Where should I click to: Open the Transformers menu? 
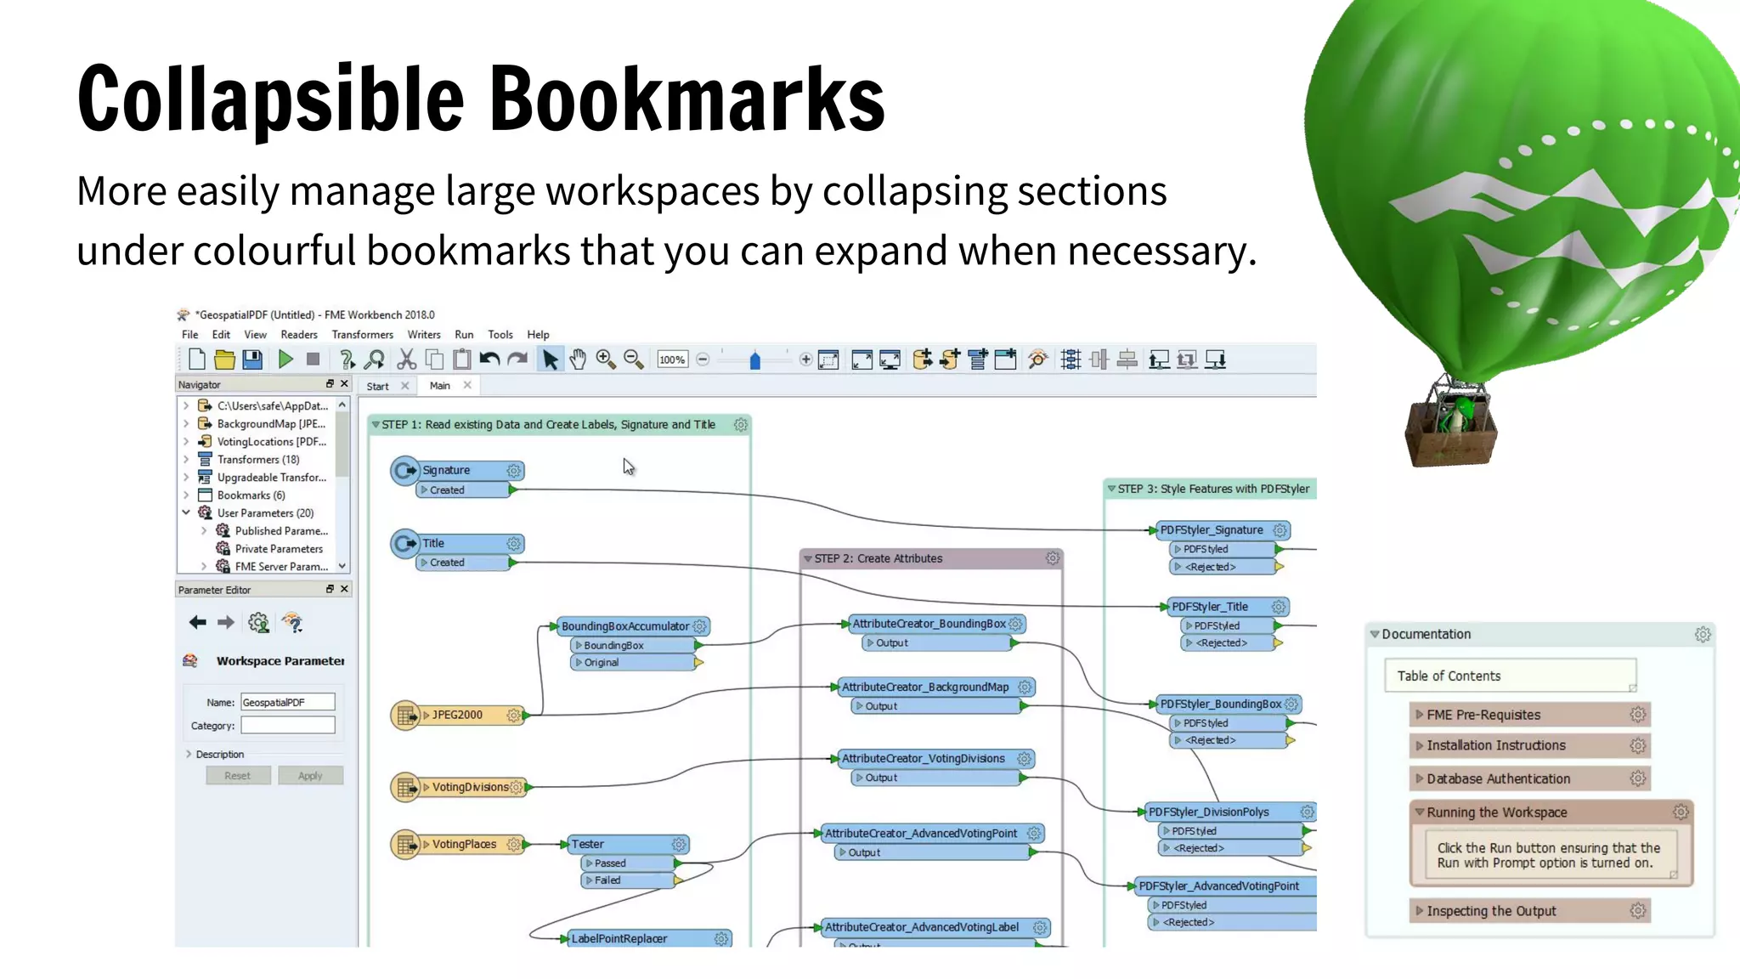tap(363, 335)
